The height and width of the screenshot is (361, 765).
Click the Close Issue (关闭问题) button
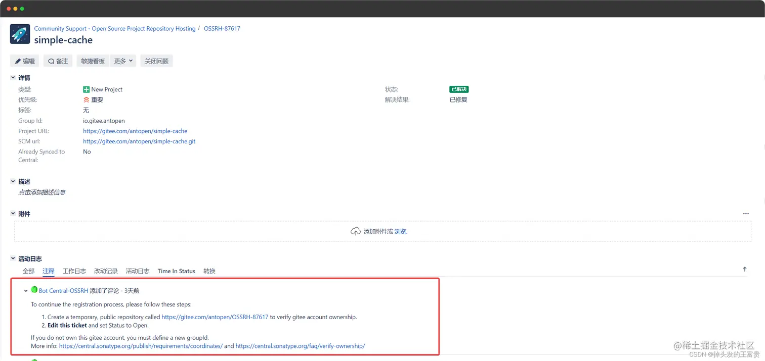coord(157,61)
